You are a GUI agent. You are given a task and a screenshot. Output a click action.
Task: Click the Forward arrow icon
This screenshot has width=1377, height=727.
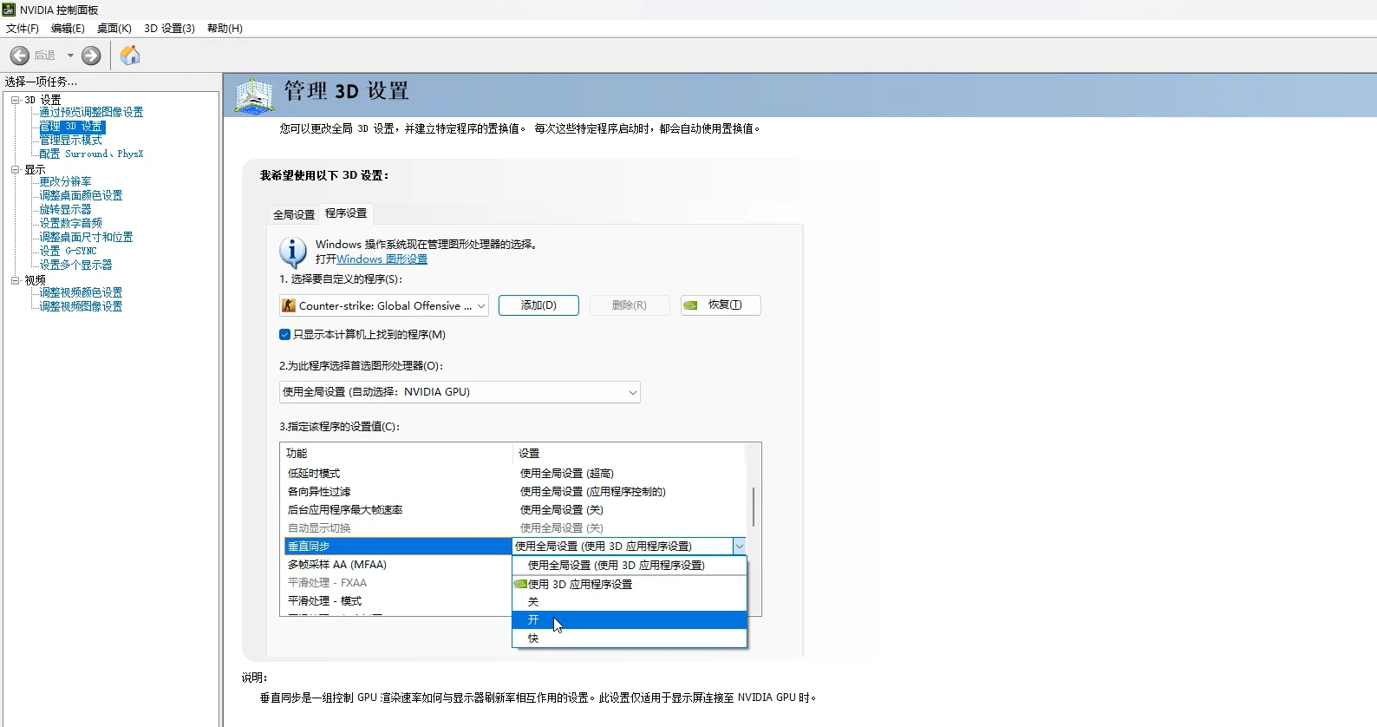pyautogui.click(x=91, y=56)
